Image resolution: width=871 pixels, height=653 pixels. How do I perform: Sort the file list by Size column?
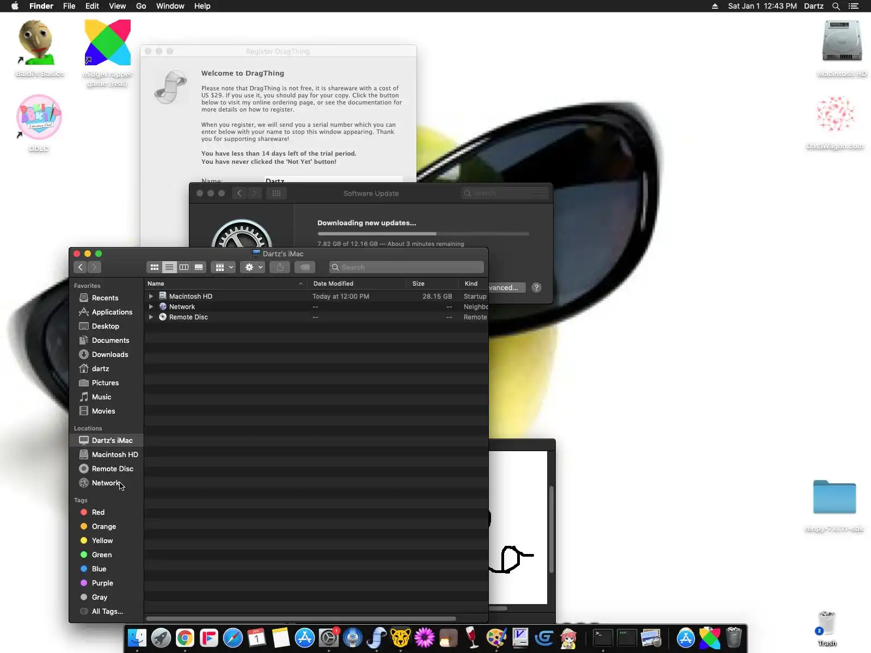coord(432,284)
